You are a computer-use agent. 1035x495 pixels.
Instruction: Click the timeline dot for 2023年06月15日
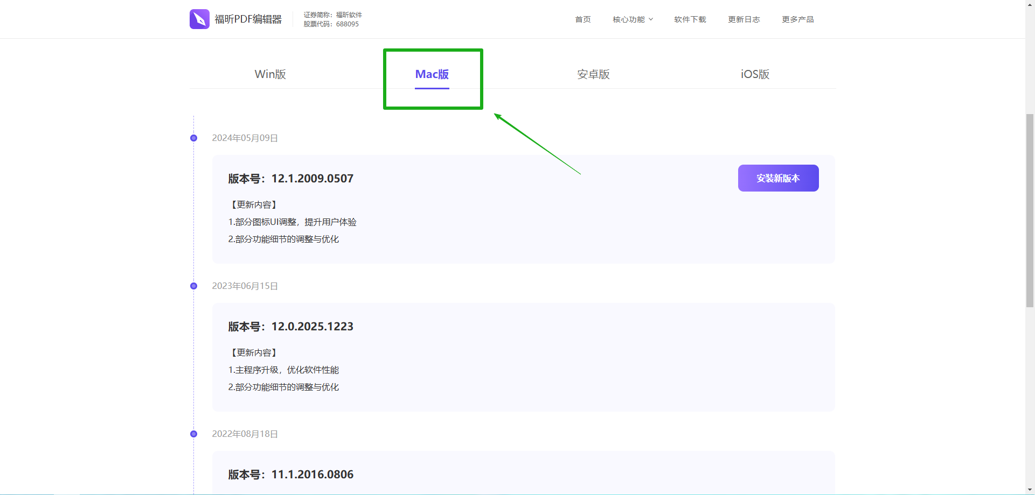coord(193,286)
